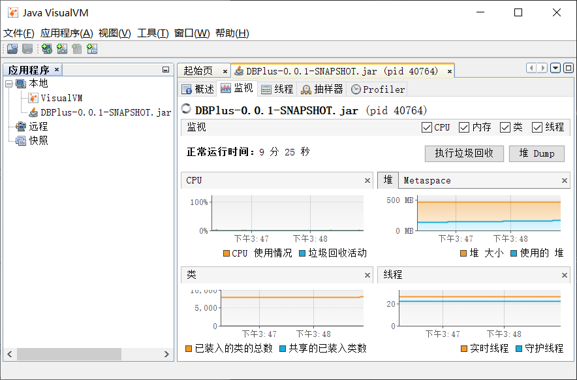Open the 窗口(W) menu
Screen dimensions: 577x380
click(192, 33)
